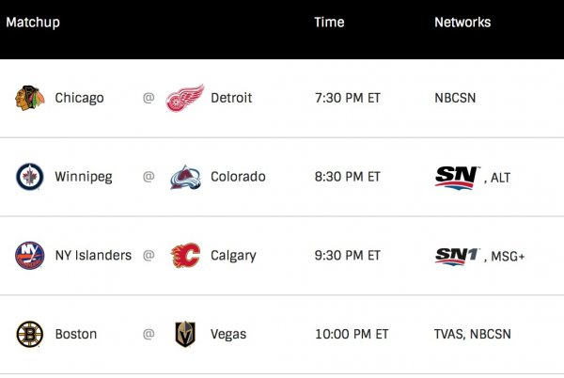Click the Sportsnet One SN1 logo
Image resolution: width=564 pixels, height=378 pixels.
pyautogui.click(x=458, y=256)
